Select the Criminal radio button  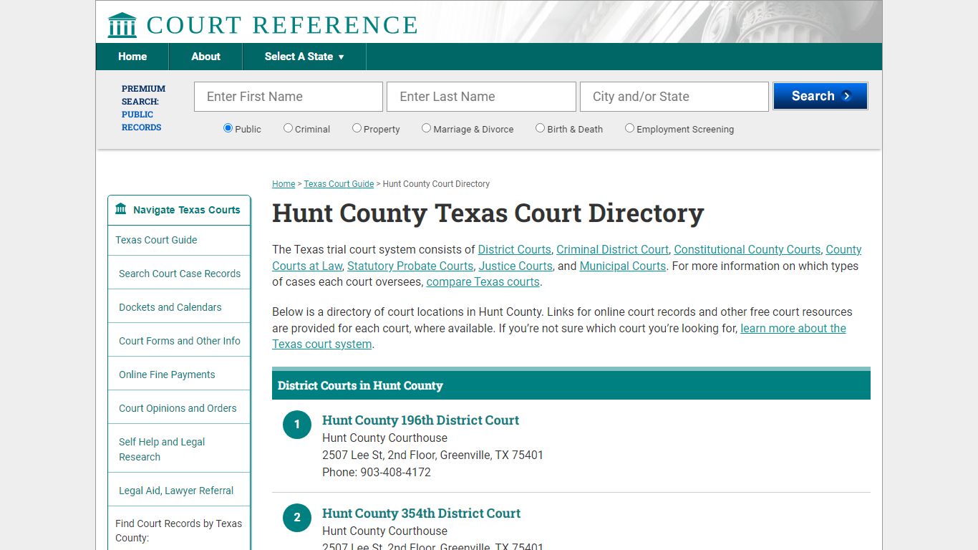point(288,128)
